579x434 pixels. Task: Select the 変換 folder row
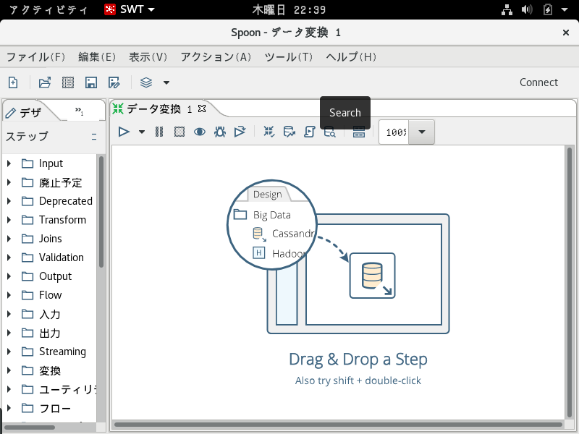pyautogui.click(x=49, y=370)
